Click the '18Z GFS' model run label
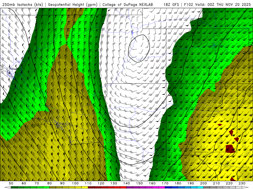This screenshot has width=253, height=189. (171, 4)
